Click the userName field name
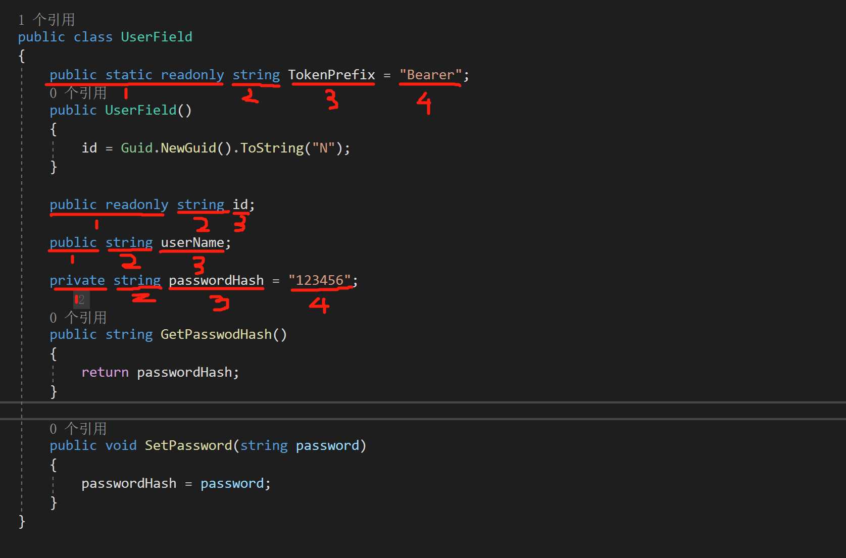 coord(192,243)
